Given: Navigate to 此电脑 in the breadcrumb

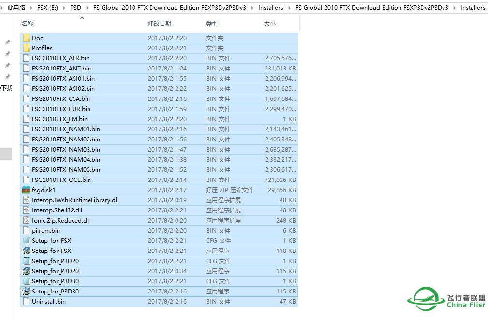Looking at the screenshot, I should [x=16, y=7].
